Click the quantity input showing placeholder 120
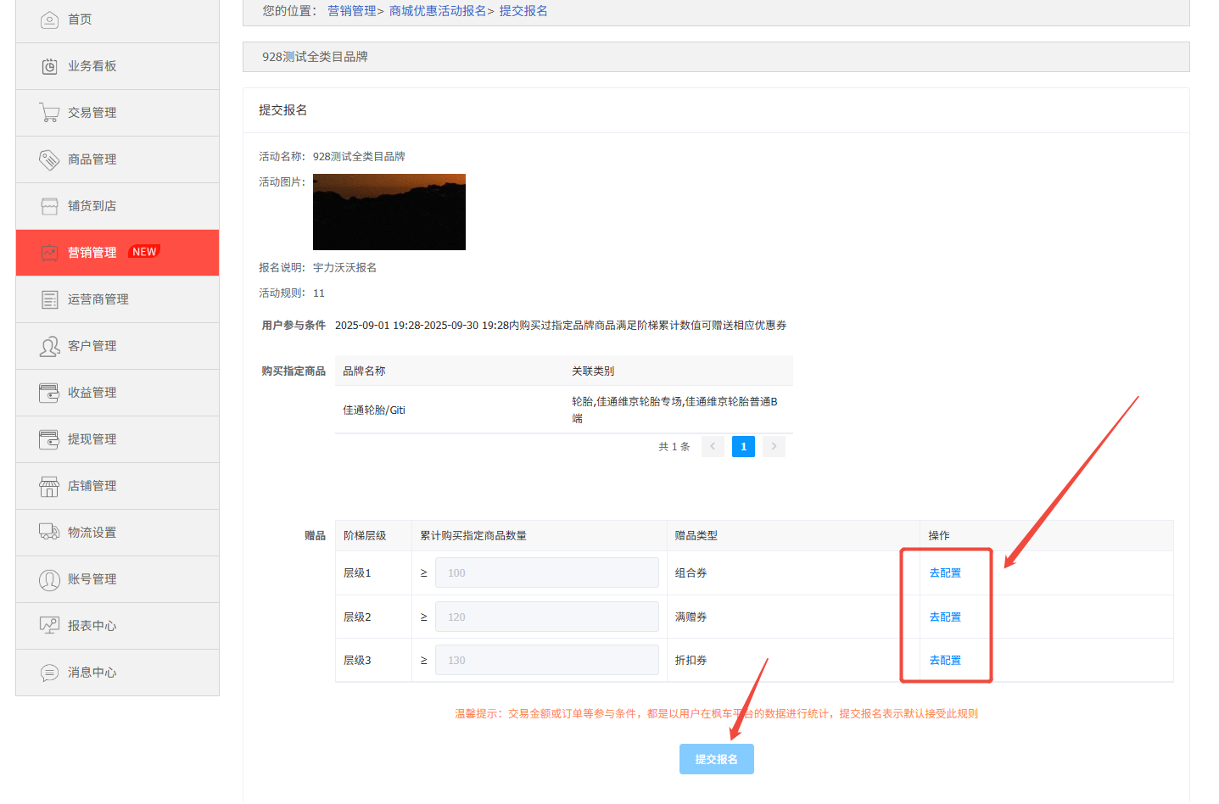The image size is (1219, 804). point(546,617)
